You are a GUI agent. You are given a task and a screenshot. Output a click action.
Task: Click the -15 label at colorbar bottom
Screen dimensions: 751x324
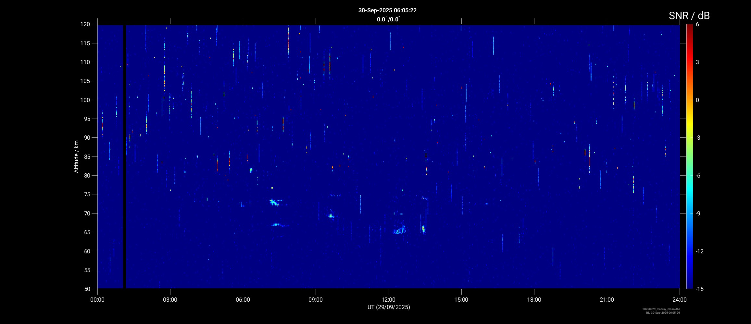(x=700, y=289)
